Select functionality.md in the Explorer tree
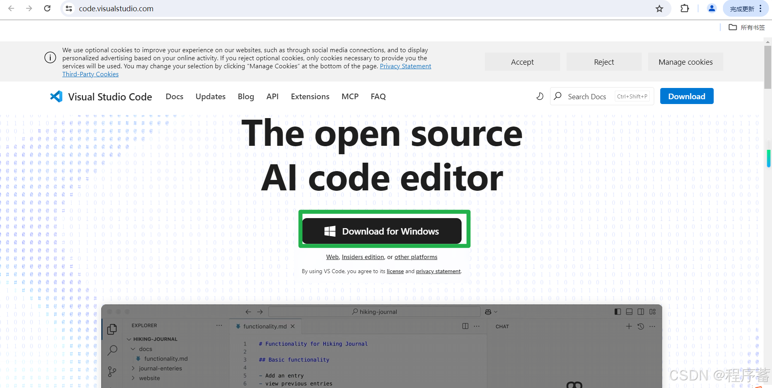Image resolution: width=772 pixels, height=388 pixels. [166, 359]
